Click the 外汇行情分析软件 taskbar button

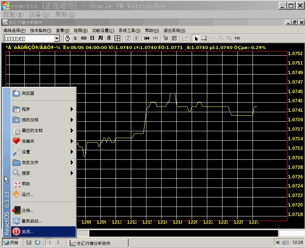click(98, 243)
